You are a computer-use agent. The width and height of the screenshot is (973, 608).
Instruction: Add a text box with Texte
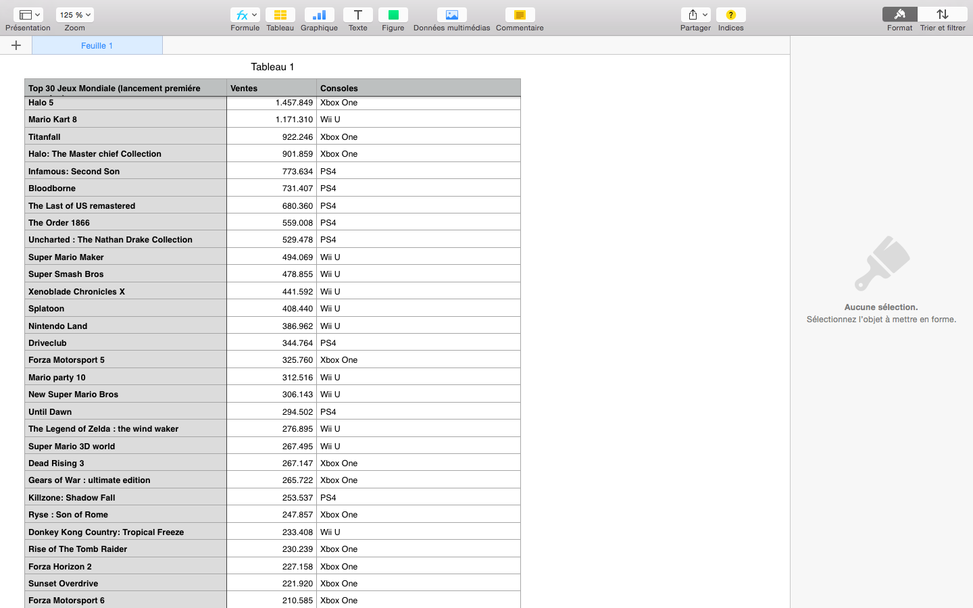357,15
